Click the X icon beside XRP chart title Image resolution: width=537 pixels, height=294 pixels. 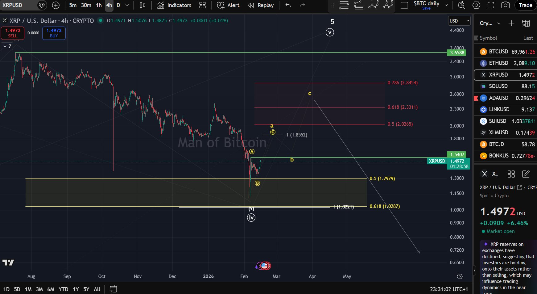[x=5, y=21]
